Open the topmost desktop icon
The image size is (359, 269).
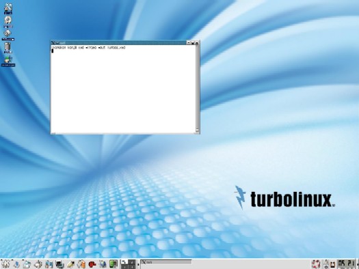point(8,9)
